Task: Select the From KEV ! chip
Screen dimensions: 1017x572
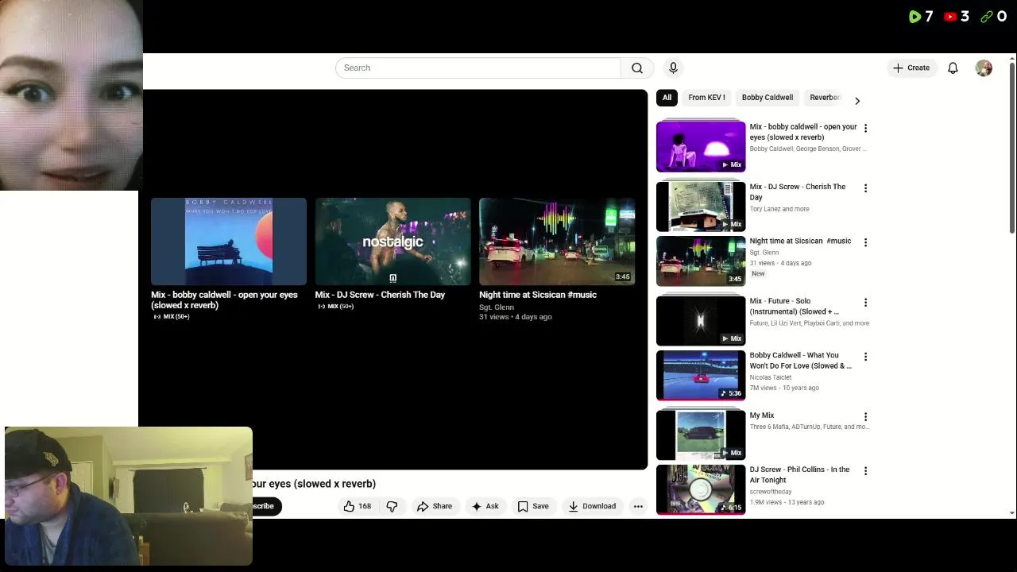Action: click(x=706, y=98)
